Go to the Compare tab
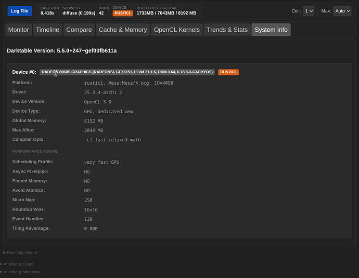This screenshot has width=359, height=278. tap(79, 30)
